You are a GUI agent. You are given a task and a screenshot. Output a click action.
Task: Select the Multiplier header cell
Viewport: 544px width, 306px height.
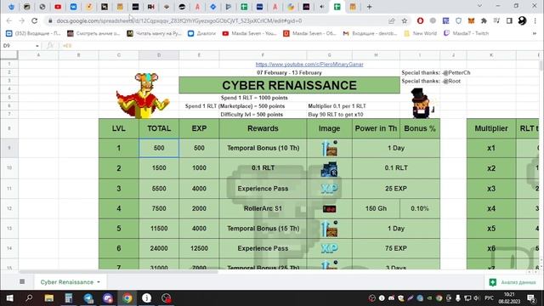click(x=491, y=128)
